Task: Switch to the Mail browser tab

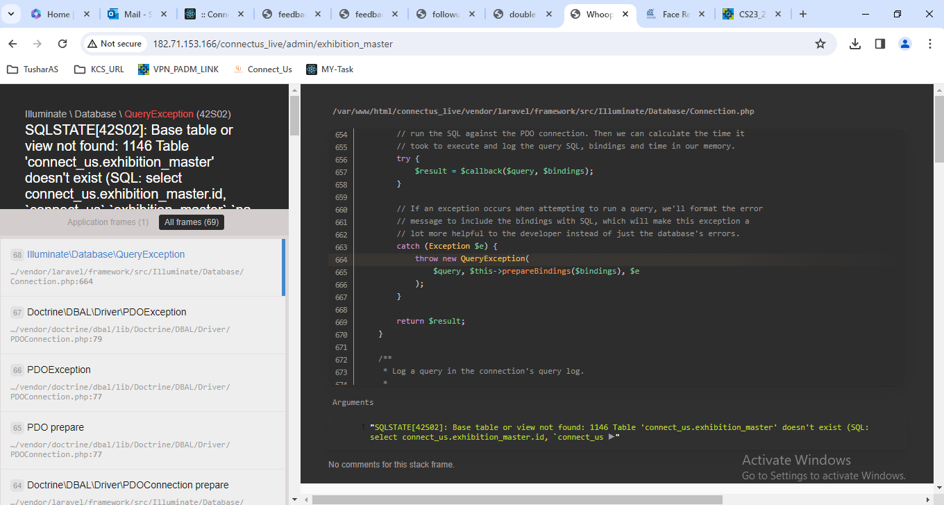Action: pyautogui.click(x=137, y=14)
